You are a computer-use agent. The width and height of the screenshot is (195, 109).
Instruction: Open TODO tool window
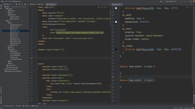[x=18, y=106]
